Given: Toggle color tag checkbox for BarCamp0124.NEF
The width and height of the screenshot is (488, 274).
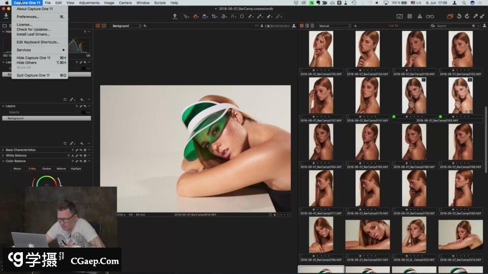Looking at the screenshot, I should [348, 70].
